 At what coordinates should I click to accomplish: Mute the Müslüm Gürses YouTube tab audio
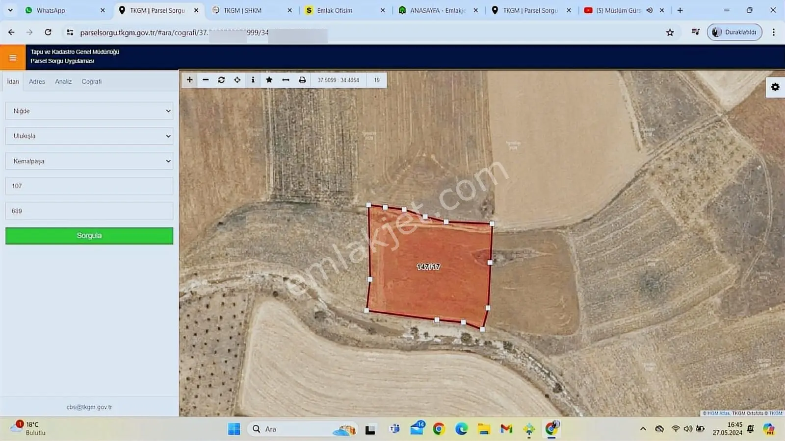pos(649,10)
